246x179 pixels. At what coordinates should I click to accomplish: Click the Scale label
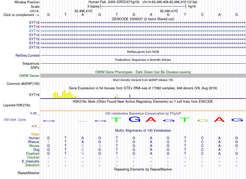(35, 6)
